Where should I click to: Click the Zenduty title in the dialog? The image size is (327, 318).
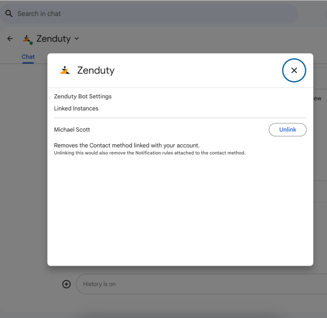(x=96, y=70)
